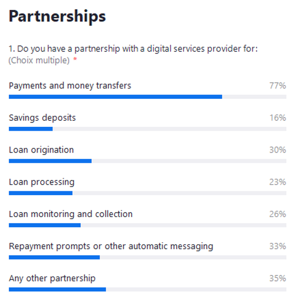Select the Any other partnership label

52,278
